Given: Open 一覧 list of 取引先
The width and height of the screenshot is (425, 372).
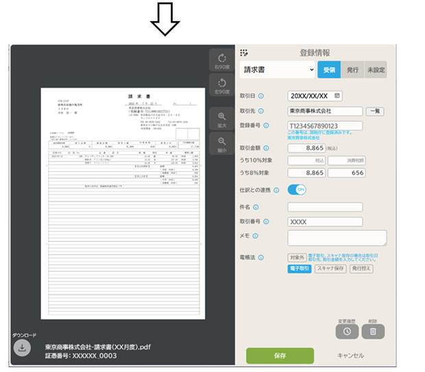Looking at the screenshot, I should [x=375, y=112].
